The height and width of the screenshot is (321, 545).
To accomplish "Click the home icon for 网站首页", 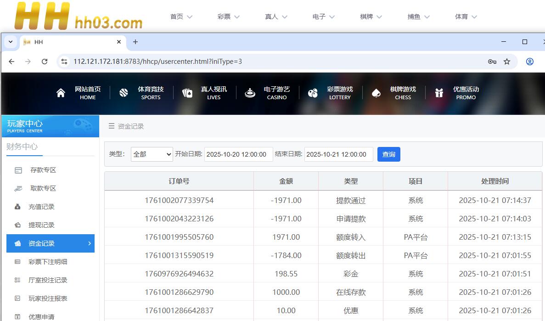I will point(61,93).
